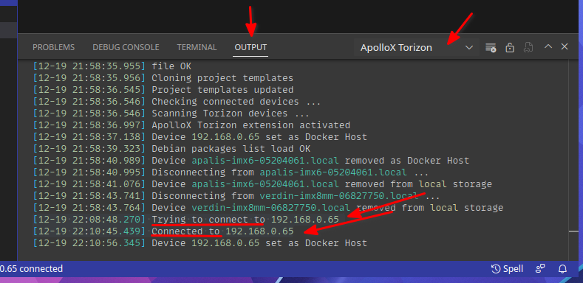Open the log output file icon
This screenshot has height=283, width=583.
click(528, 47)
